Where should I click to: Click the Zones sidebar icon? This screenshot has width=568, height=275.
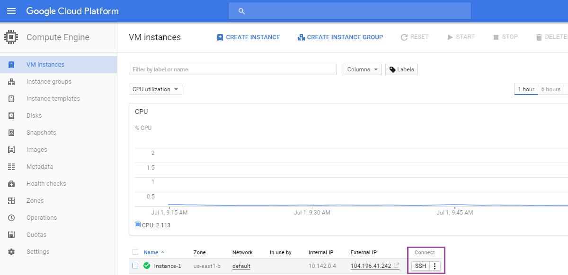(11, 201)
